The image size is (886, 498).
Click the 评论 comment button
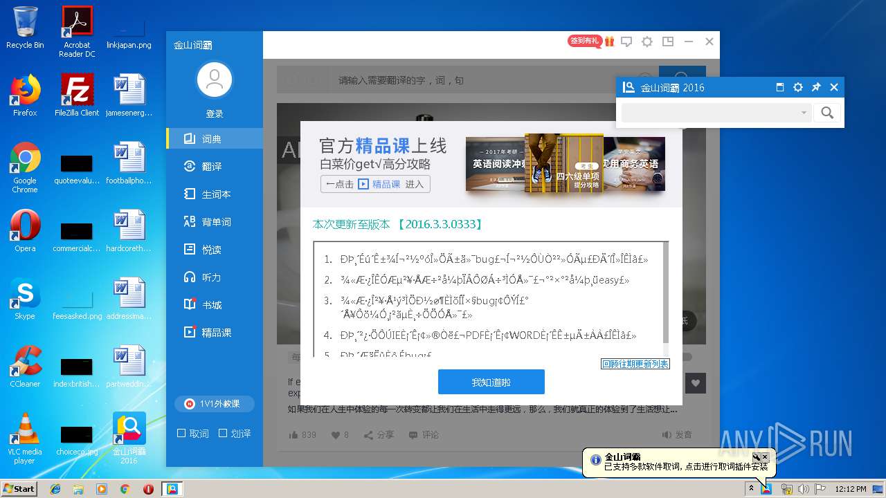[424, 435]
